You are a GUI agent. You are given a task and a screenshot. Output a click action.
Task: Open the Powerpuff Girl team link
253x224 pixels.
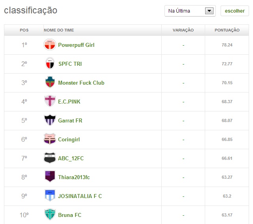(76, 45)
